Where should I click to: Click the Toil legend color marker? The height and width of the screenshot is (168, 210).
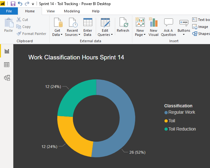click(166, 121)
